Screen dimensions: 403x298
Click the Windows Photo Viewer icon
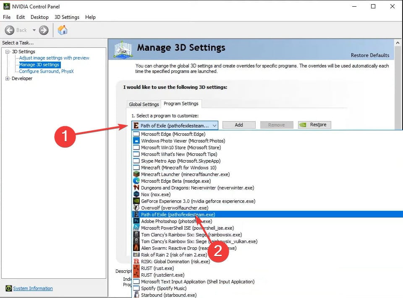136,141
